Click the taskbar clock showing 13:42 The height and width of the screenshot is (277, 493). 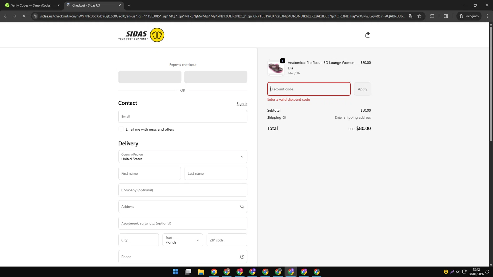point(476,272)
